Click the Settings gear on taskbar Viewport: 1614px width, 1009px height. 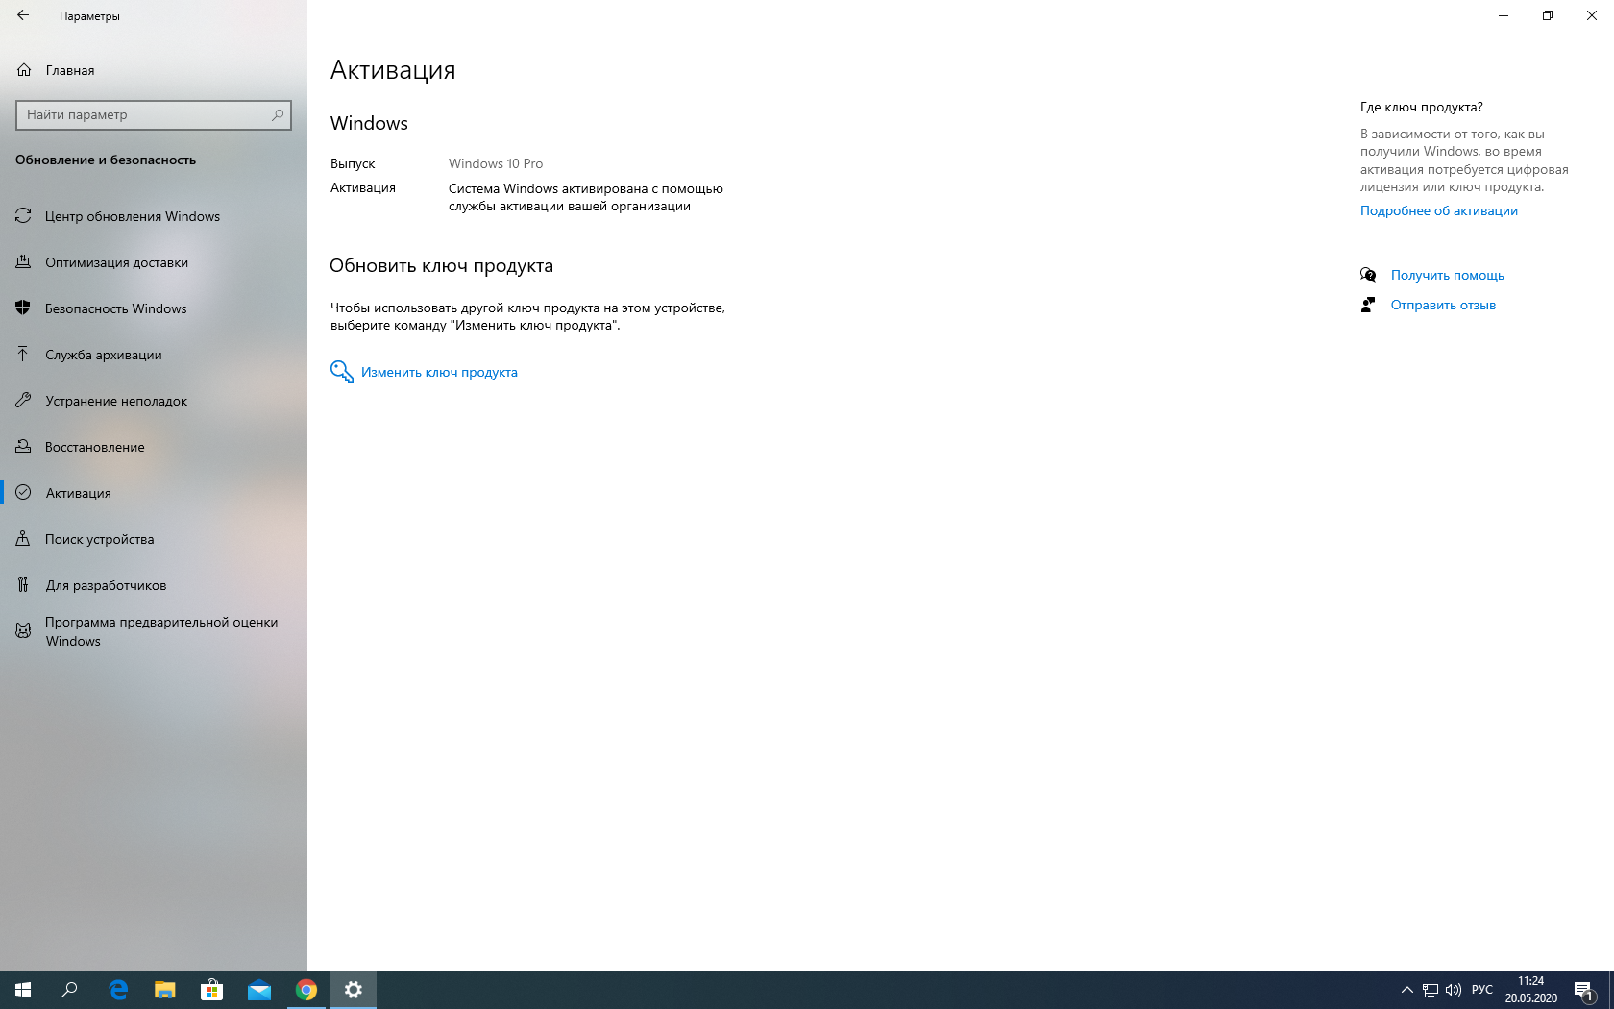354,990
